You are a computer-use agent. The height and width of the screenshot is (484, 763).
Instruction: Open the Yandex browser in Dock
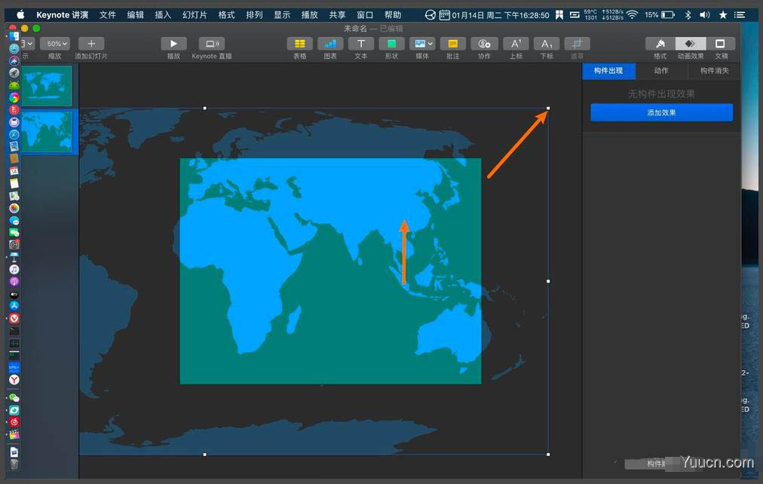point(14,380)
